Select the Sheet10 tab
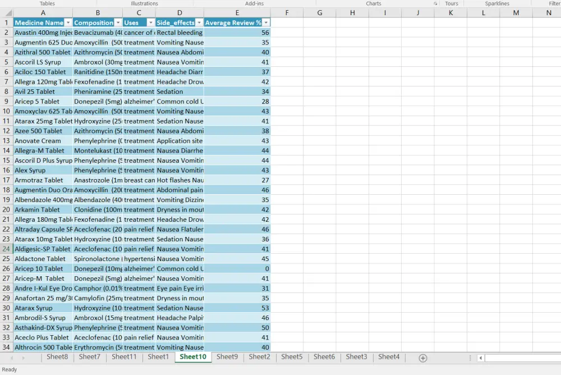 click(193, 356)
